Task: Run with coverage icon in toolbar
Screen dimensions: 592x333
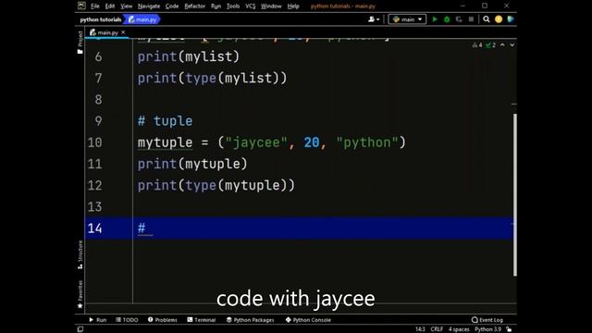Action: 459,19
